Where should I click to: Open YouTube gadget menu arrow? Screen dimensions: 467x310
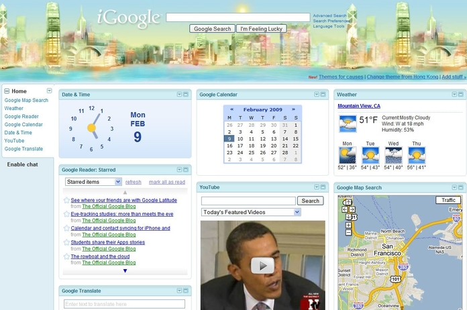coord(317,187)
